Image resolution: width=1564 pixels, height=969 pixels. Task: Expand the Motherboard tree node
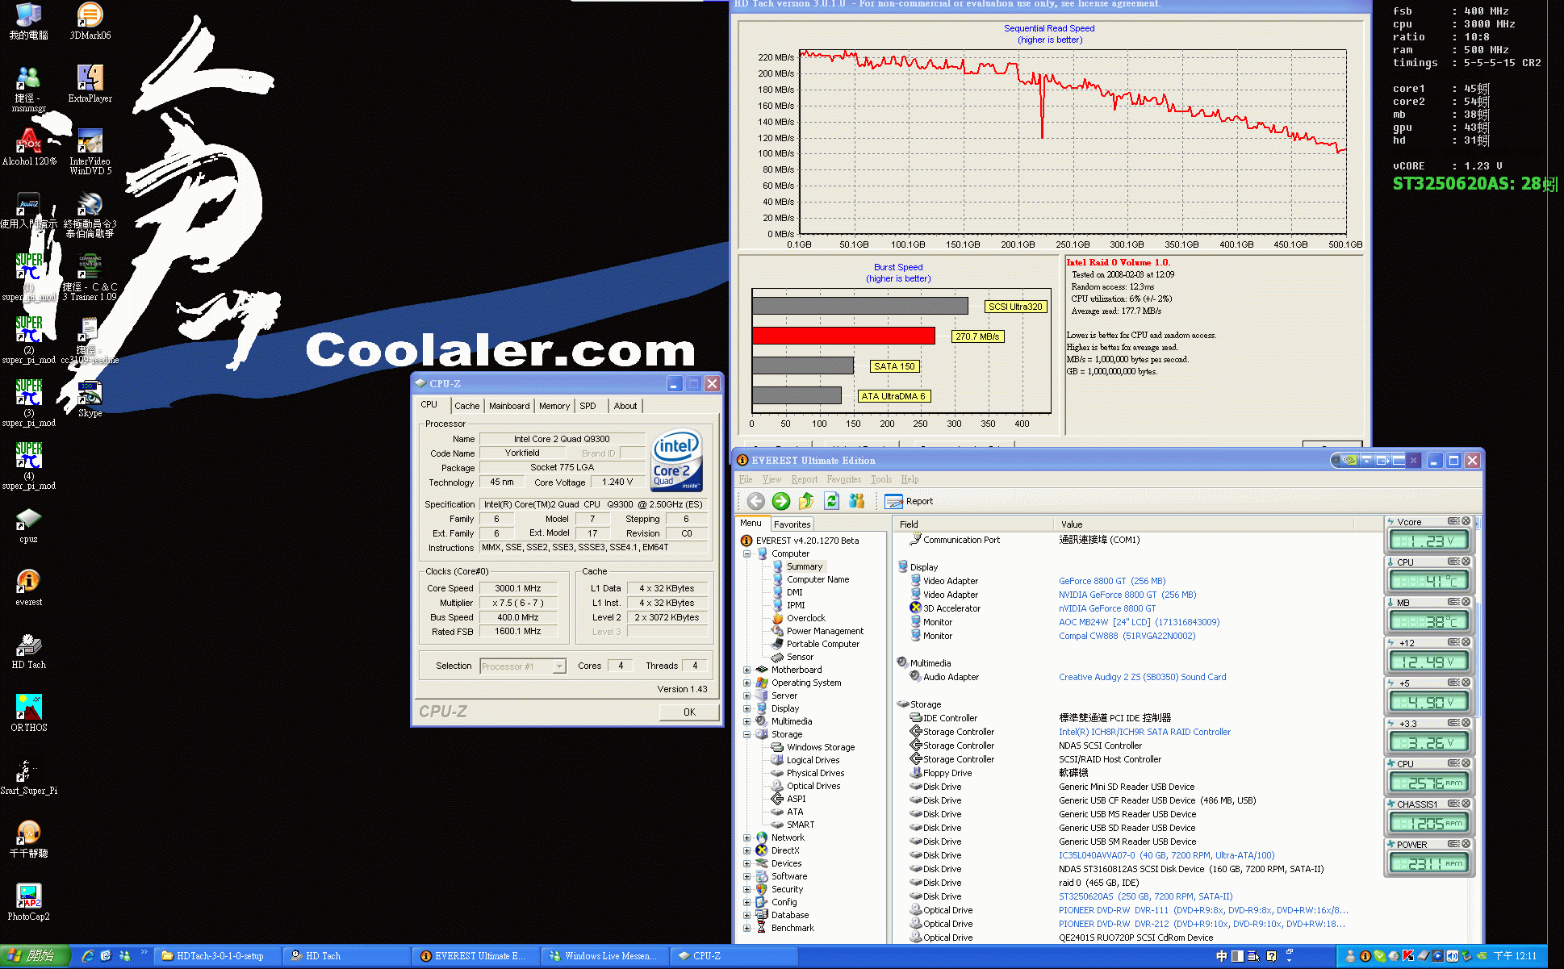(x=746, y=670)
